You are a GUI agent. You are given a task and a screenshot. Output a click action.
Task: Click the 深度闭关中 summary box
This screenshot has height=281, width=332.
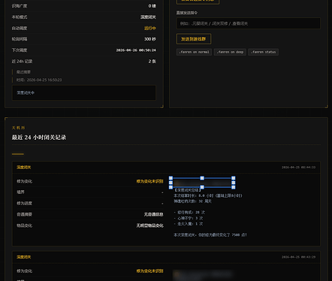click(x=84, y=92)
